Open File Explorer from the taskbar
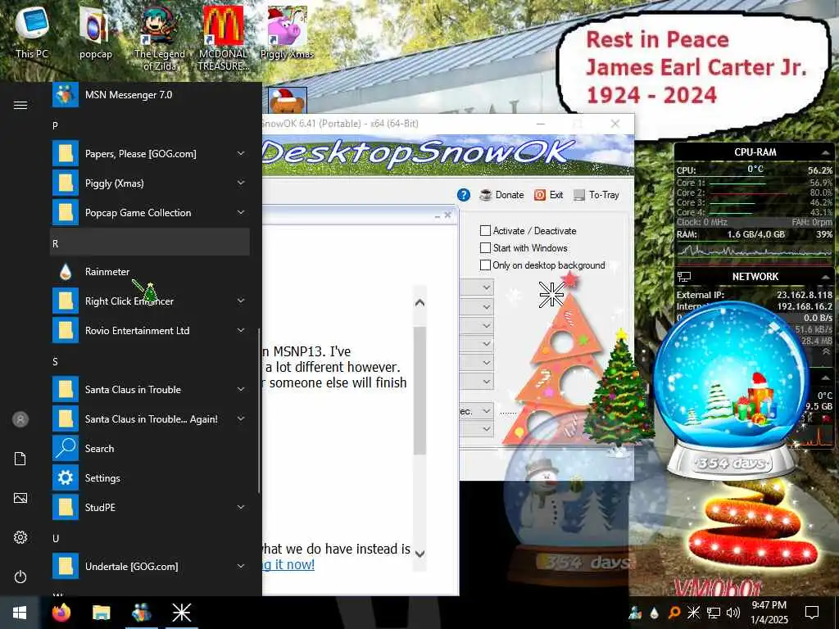Image resolution: width=839 pixels, height=629 pixels. point(101,613)
